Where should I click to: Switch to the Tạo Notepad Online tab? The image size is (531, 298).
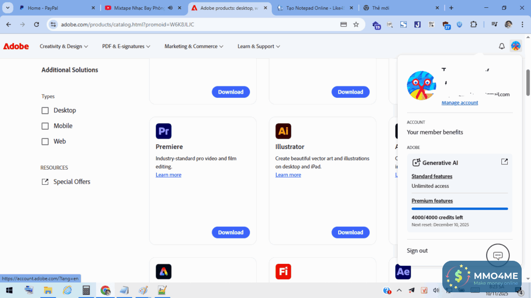[315, 8]
